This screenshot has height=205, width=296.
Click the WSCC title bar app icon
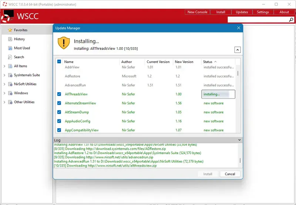5,4
